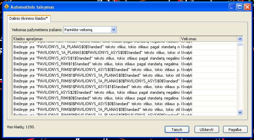The height and width of the screenshot is (140, 254).
Task: Open the Parinkite veiksmą dropdown
Action: (90, 30)
